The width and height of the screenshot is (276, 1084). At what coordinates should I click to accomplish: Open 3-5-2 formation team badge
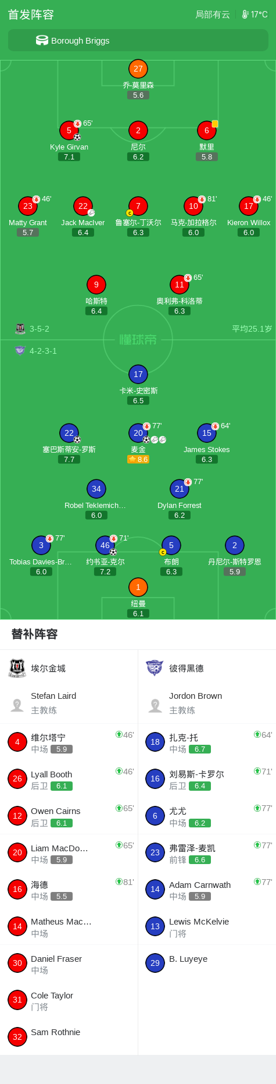click(x=20, y=329)
